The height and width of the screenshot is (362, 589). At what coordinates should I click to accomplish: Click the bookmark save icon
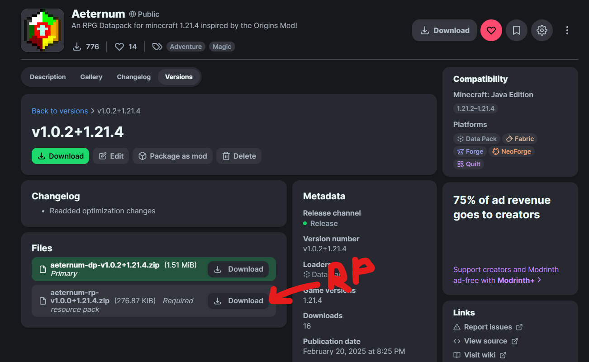[x=516, y=30]
